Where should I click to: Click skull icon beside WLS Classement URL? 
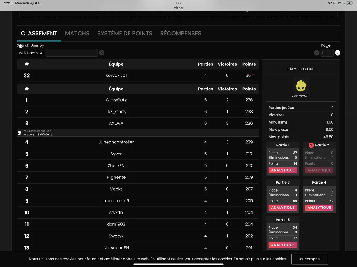pyautogui.click(x=19, y=133)
